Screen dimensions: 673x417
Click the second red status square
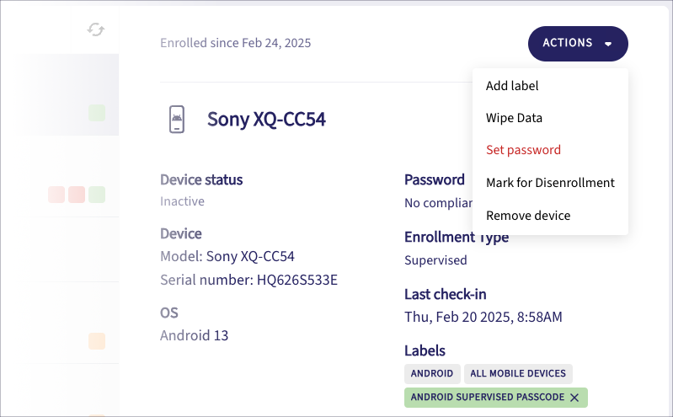[x=77, y=195]
